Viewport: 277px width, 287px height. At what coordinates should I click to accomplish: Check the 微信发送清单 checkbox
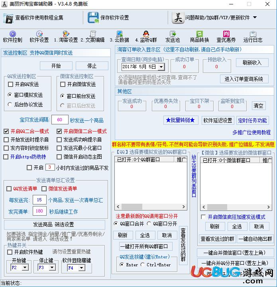coord(44,189)
